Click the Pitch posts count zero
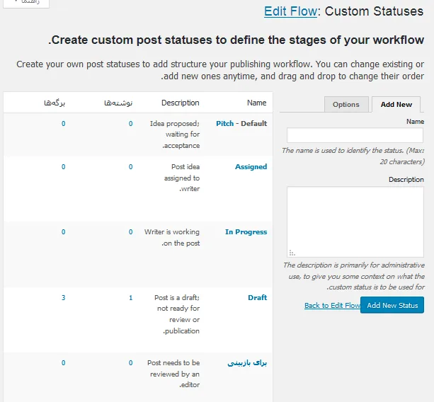Image resolution: width=434 pixels, height=402 pixels. pos(131,124)
